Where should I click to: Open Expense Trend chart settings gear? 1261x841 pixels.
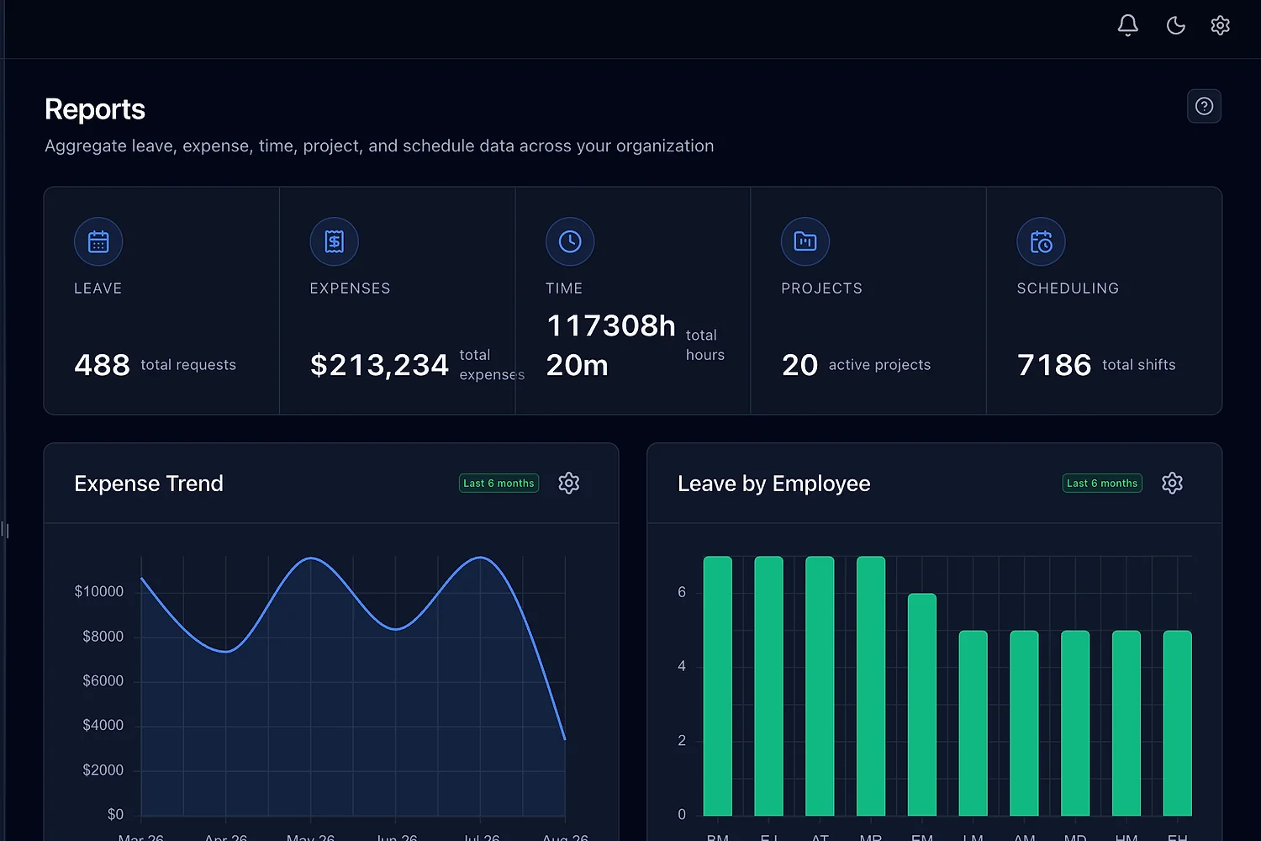[x=569, y=483]
